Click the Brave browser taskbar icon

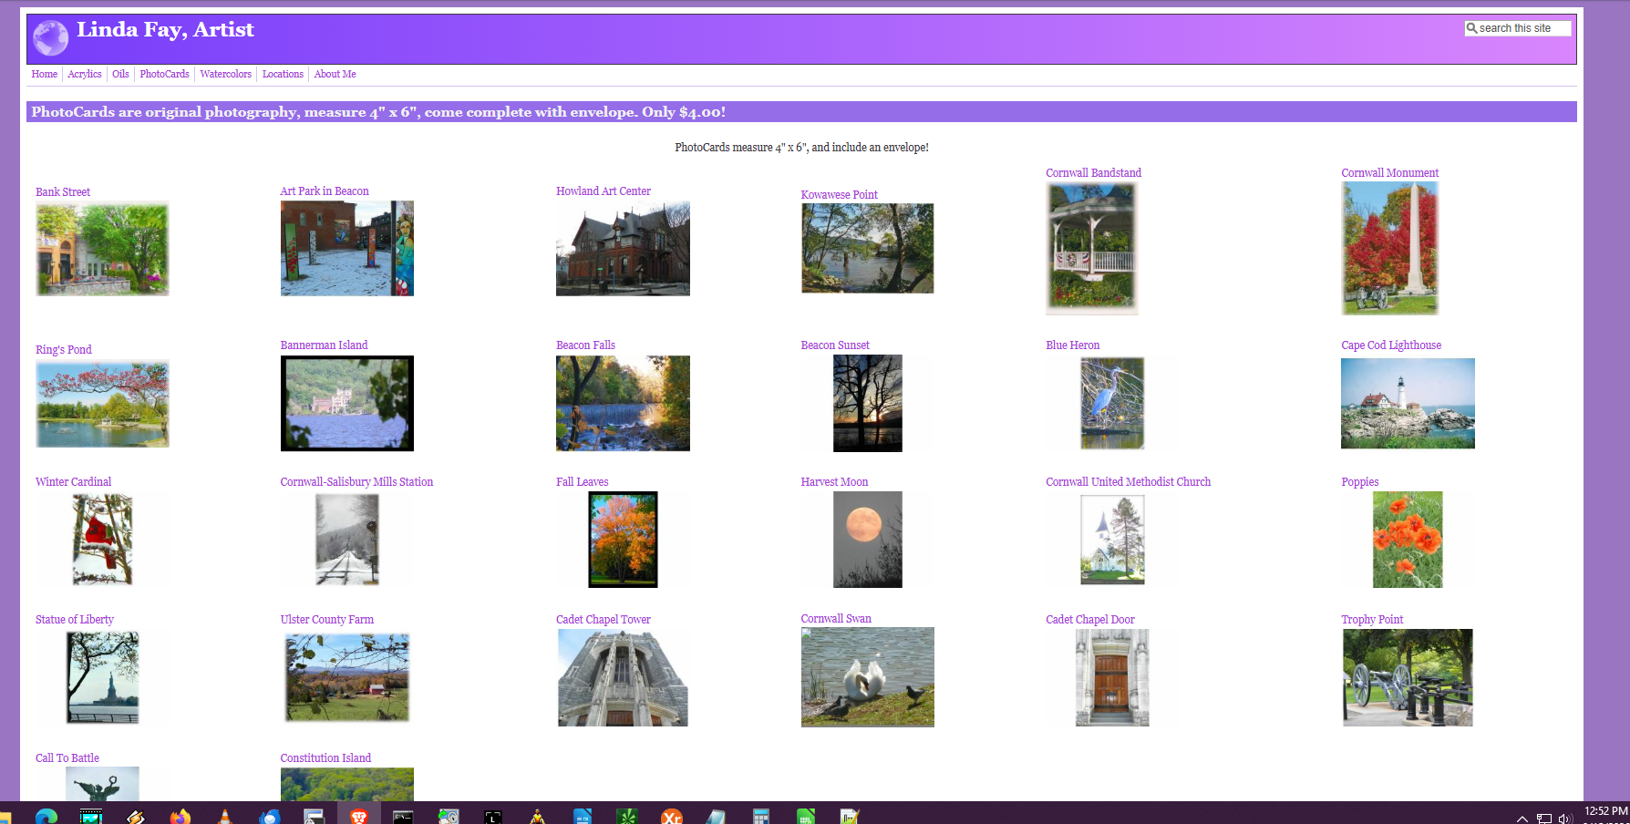coord(359,816)
